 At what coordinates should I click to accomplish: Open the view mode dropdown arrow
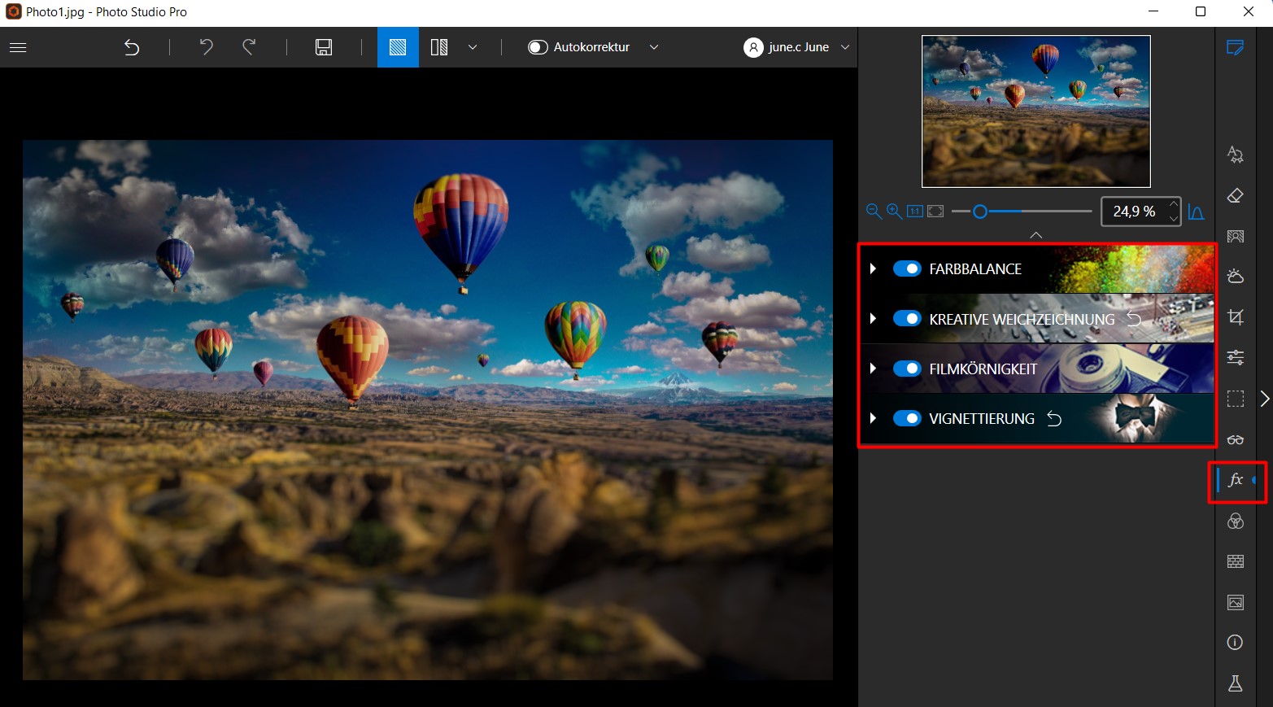coord(473,47)
